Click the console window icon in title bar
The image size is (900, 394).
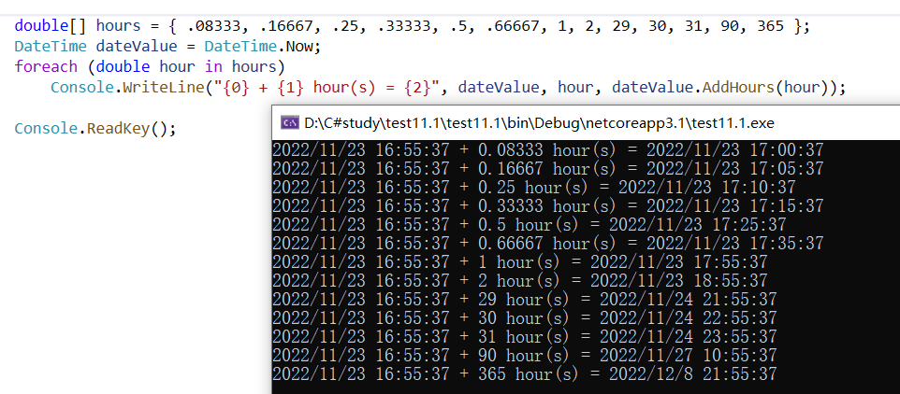coord(288,122)
